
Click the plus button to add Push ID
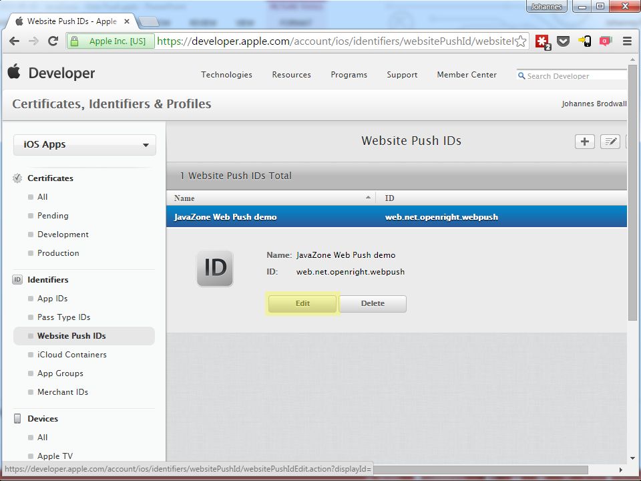585,142
